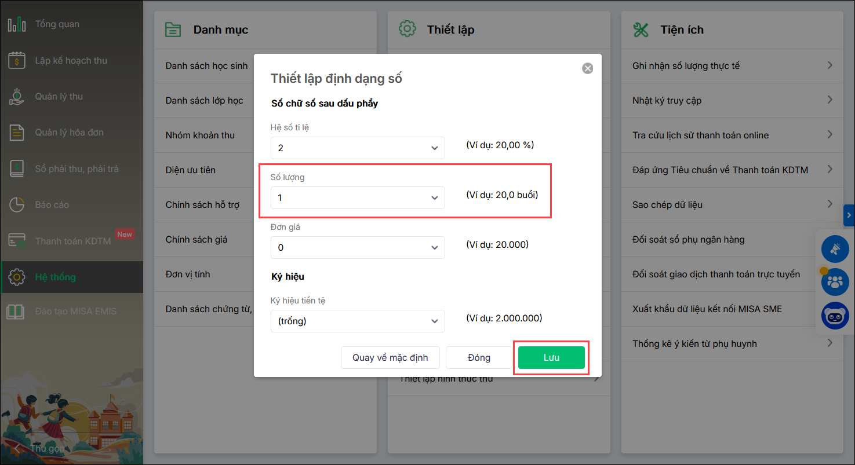
Task: Open Lập kế hoạch thu menu item
Action: [x=71, y=60]
